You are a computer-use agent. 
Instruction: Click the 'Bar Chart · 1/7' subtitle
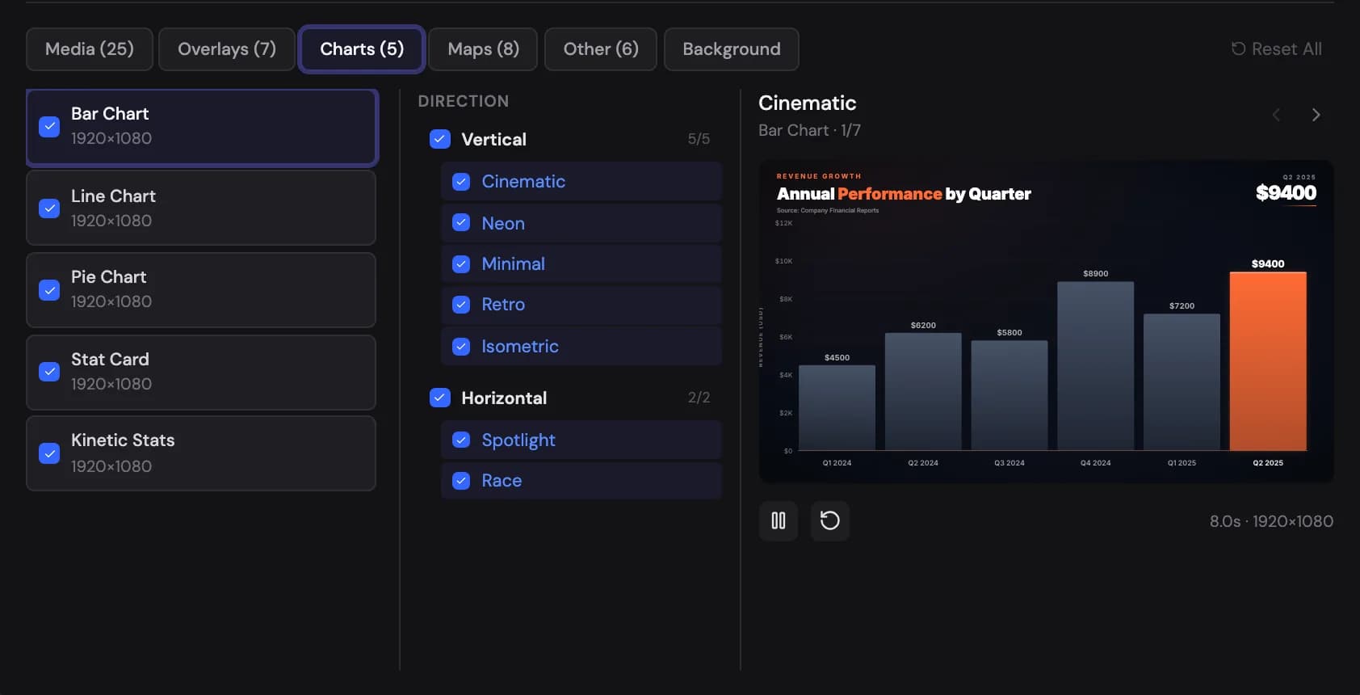[809, 131]
